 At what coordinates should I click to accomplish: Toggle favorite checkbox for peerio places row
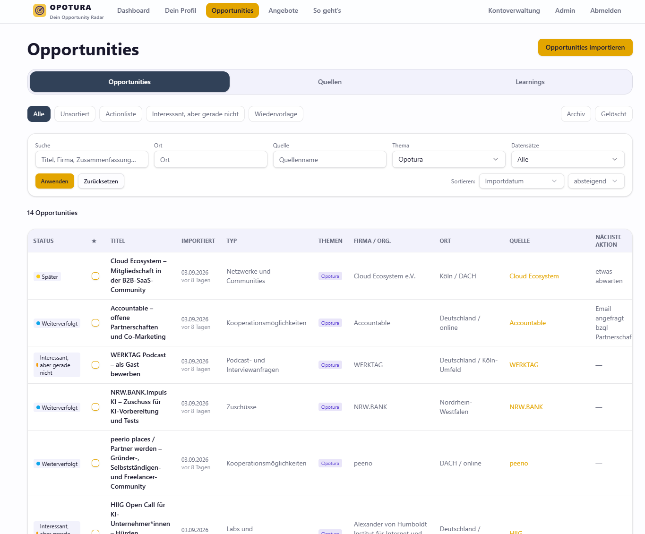(95, 463)
